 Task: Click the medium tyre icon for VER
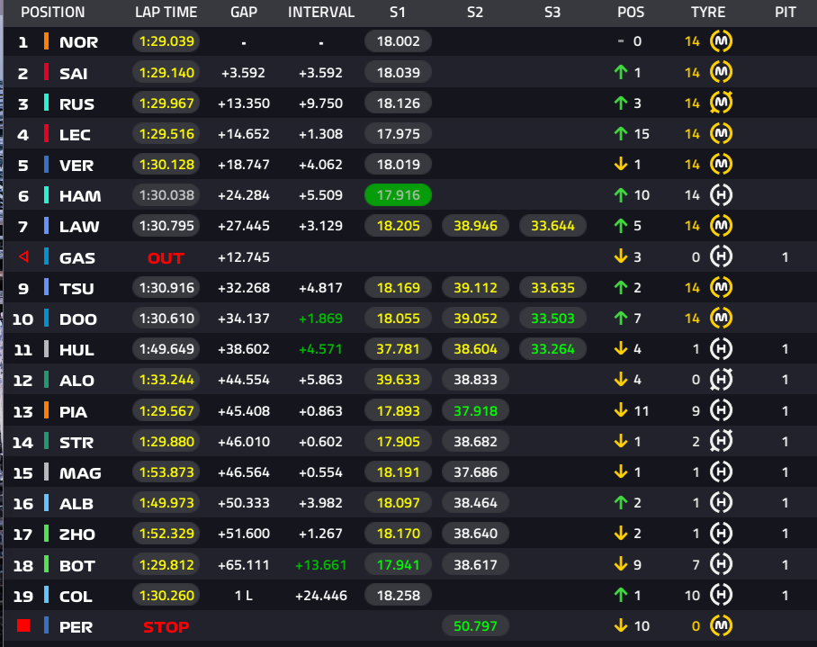(721, 164)
